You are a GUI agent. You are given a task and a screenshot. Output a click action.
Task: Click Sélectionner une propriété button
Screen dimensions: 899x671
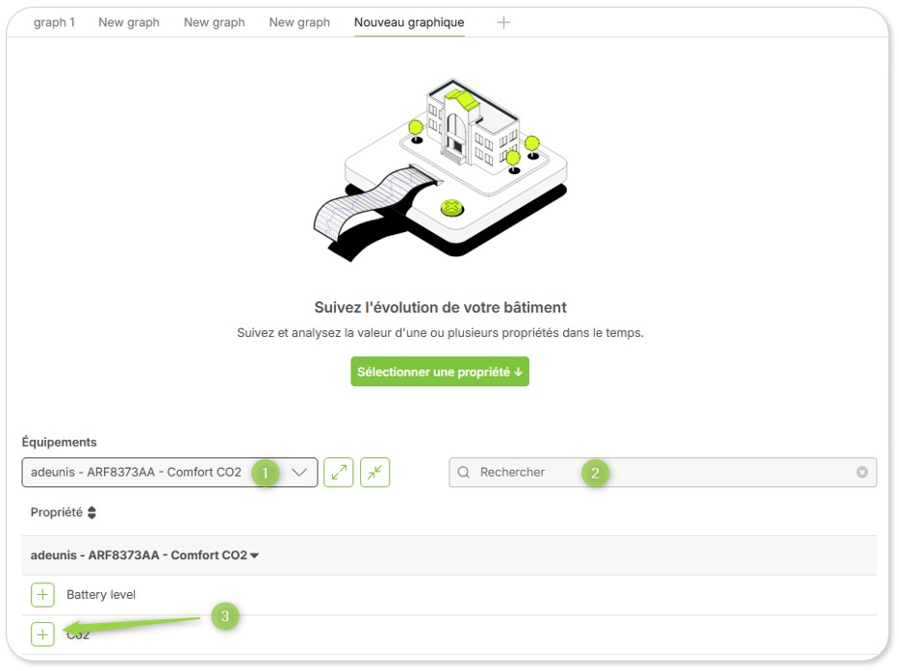pos(440,372)
